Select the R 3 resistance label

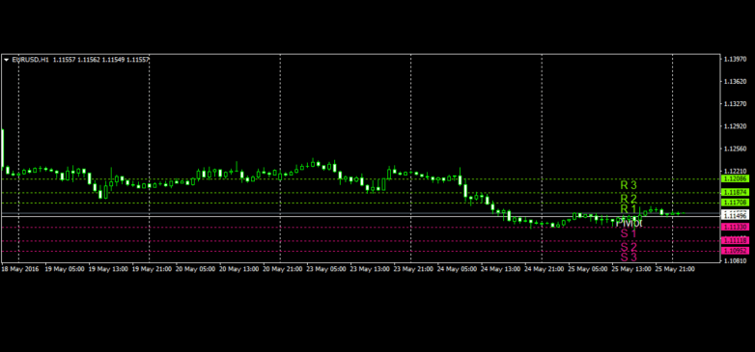[629, 185]
